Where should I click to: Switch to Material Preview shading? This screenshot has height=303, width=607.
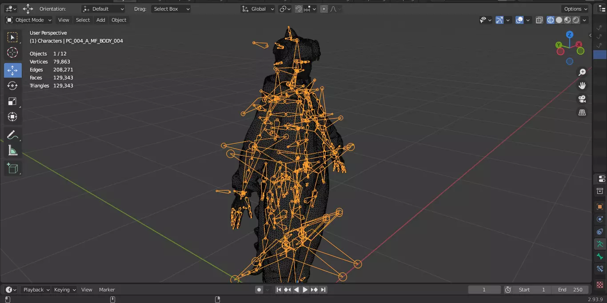point(567,20)
